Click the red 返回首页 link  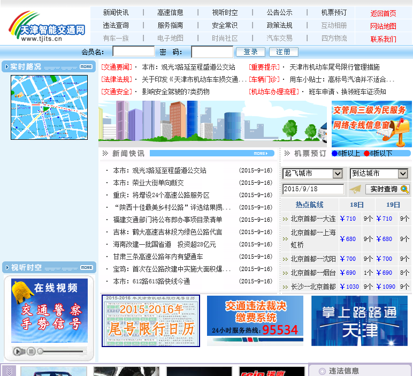coord(383,13)
